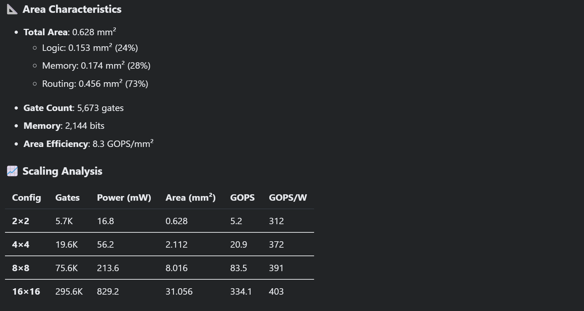Select the bold Total Area label

tap(45, 32)
